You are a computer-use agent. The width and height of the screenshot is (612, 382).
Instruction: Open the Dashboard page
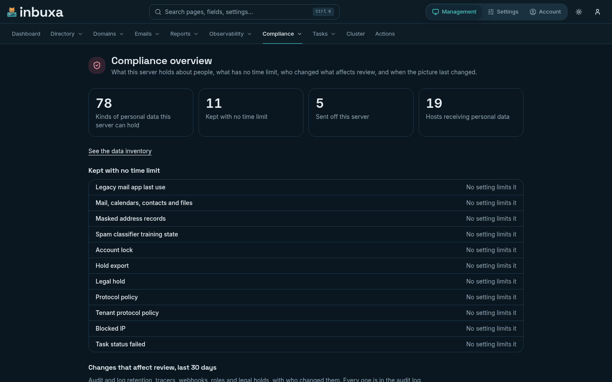(x=26, y=34)
